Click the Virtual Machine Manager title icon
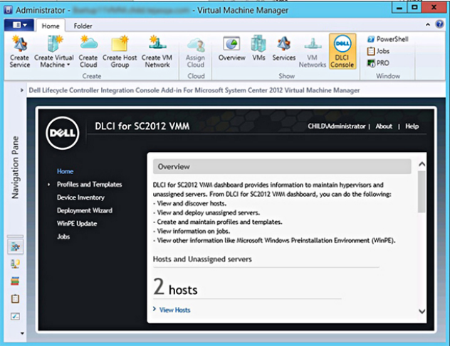The height and width of the screenshot is (346, 450). (8, 11)
